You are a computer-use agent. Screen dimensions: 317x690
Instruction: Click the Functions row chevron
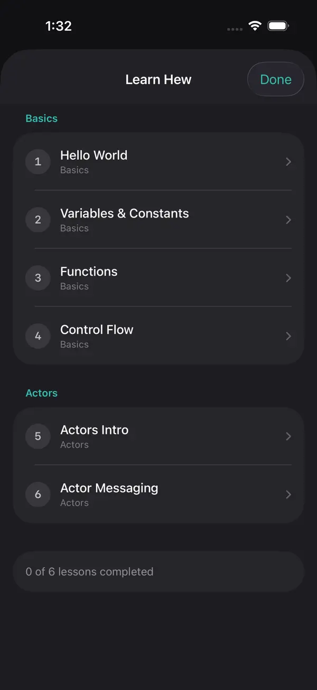tap(288, 278)
